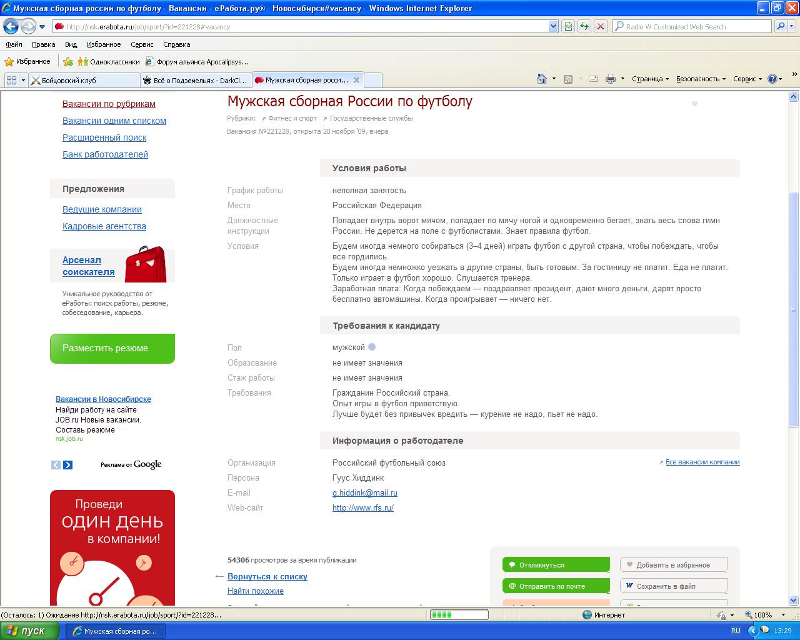Open the Избранное menu in menu bar
Screen dimensions: 800x640
tap(104, 44)
